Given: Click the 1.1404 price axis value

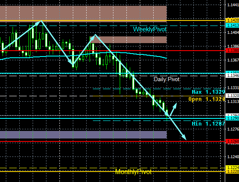Looking at the screenshot, I should pyautogui.click(x=233, y=32).
